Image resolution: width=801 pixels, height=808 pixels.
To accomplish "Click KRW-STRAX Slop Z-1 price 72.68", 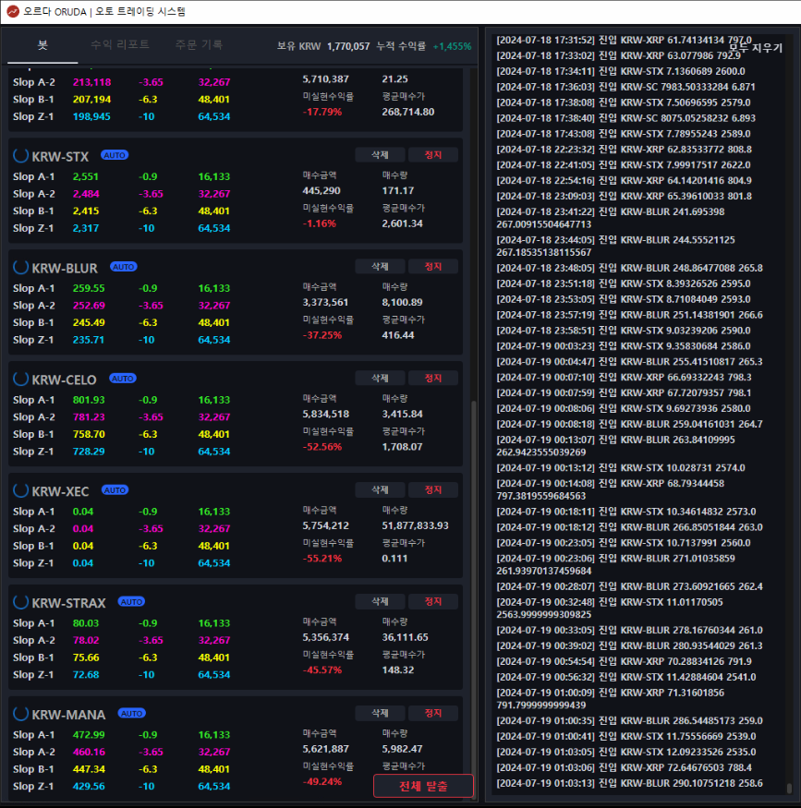I will (x=86, y=674).
